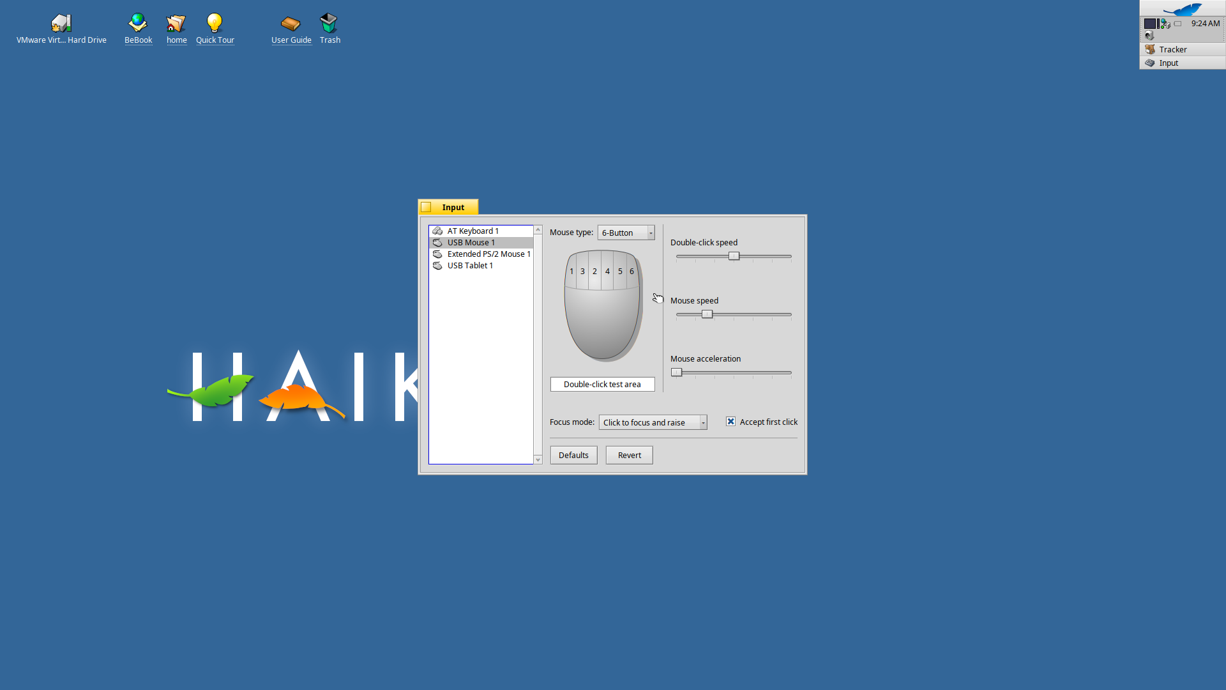The width and height of the screenshot is (1226, 690).
Task: Open the BeBook desktop icon
Action: [138, 23]
